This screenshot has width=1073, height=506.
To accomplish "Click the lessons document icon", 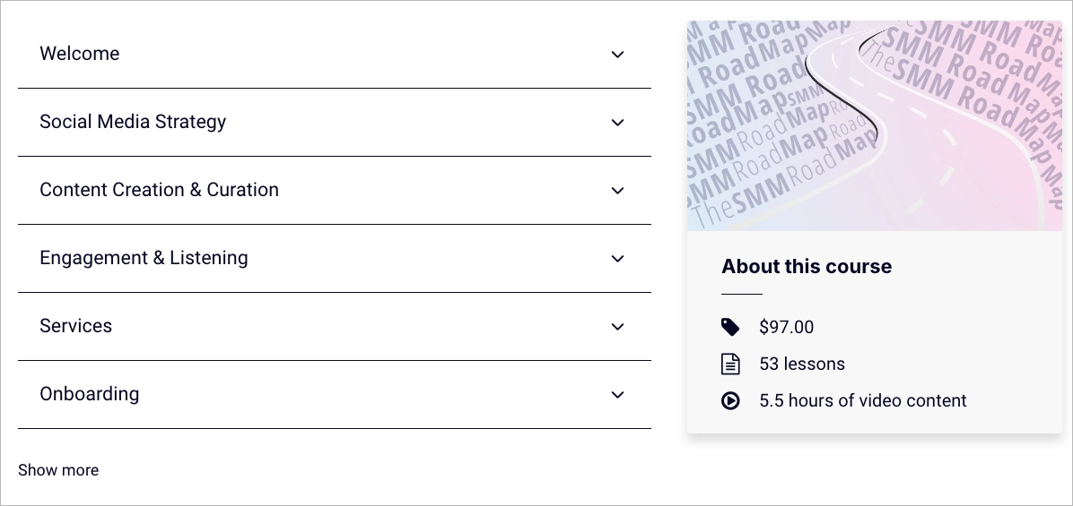I will point(730,364).
